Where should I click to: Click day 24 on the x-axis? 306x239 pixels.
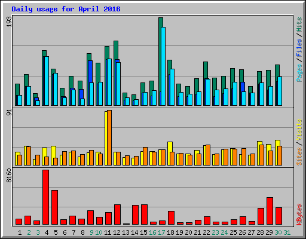(x=224, y=232)
